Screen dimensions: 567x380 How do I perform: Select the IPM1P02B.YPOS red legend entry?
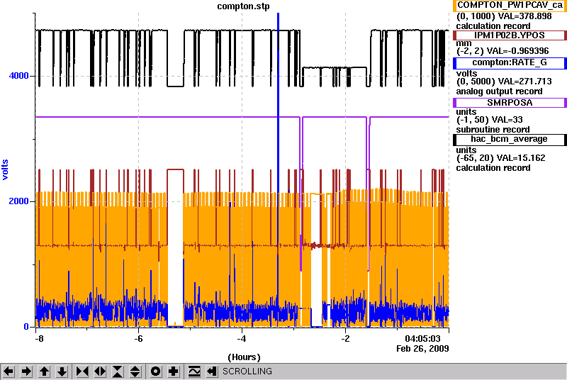pyautogui.click(x=510, y=35)
